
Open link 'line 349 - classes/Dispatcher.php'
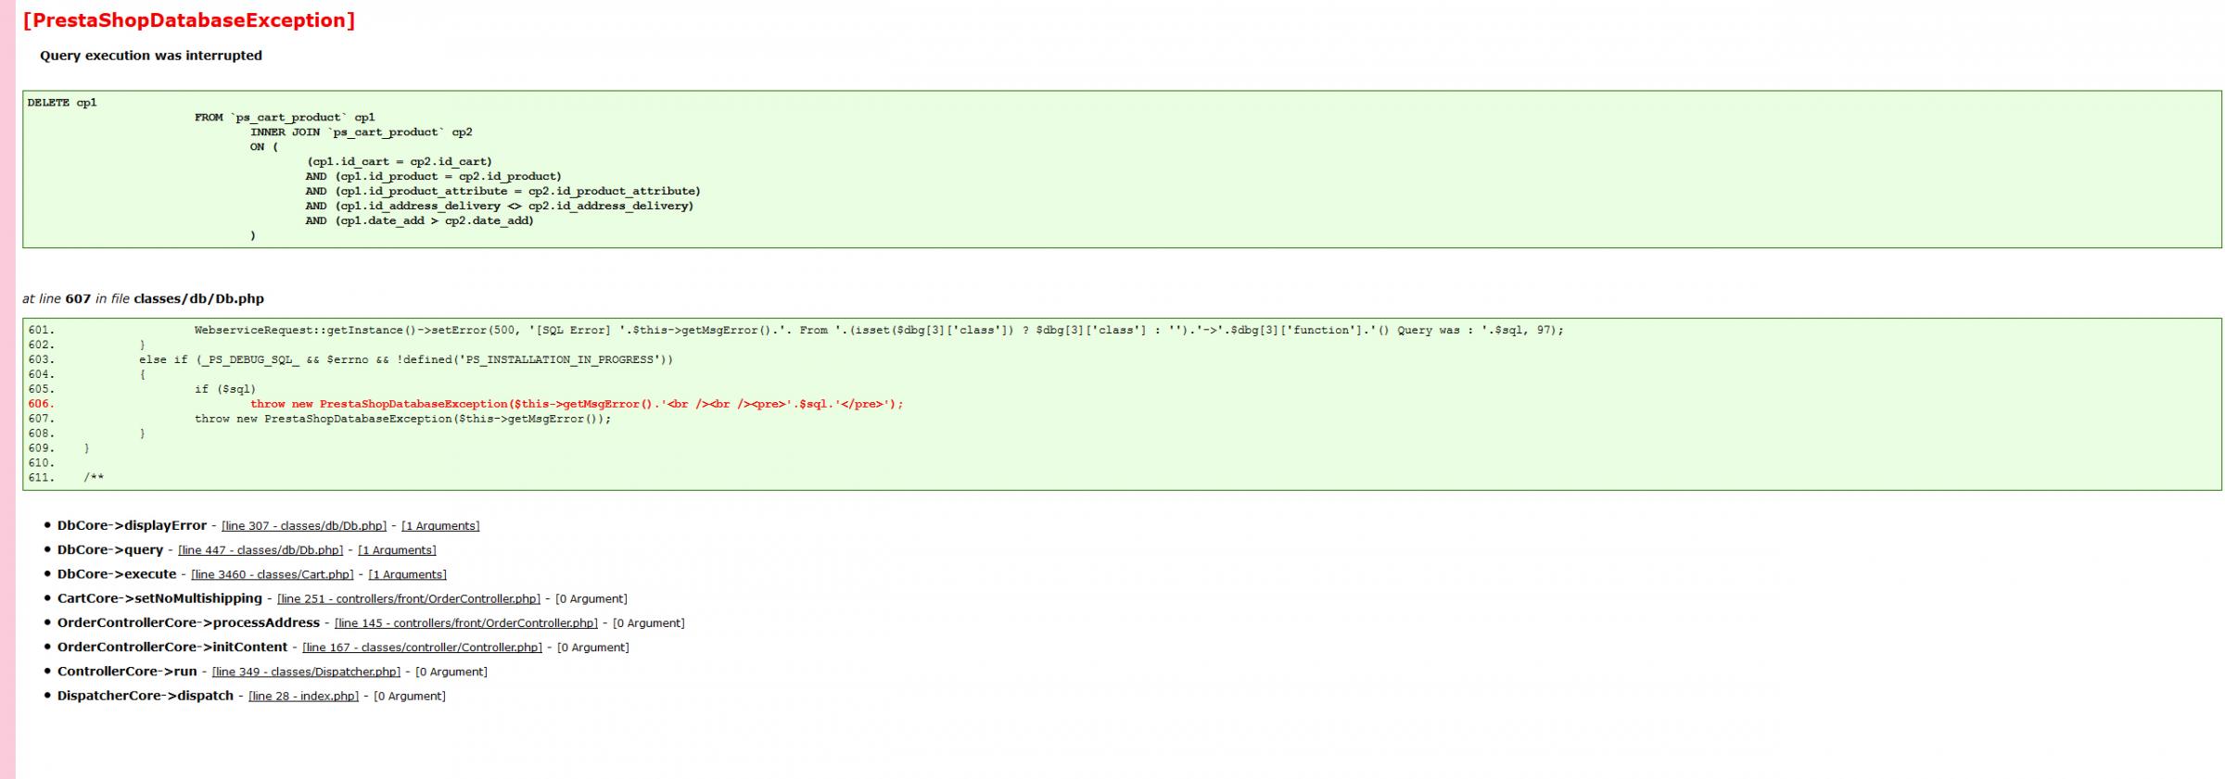[x=307, y=672]
